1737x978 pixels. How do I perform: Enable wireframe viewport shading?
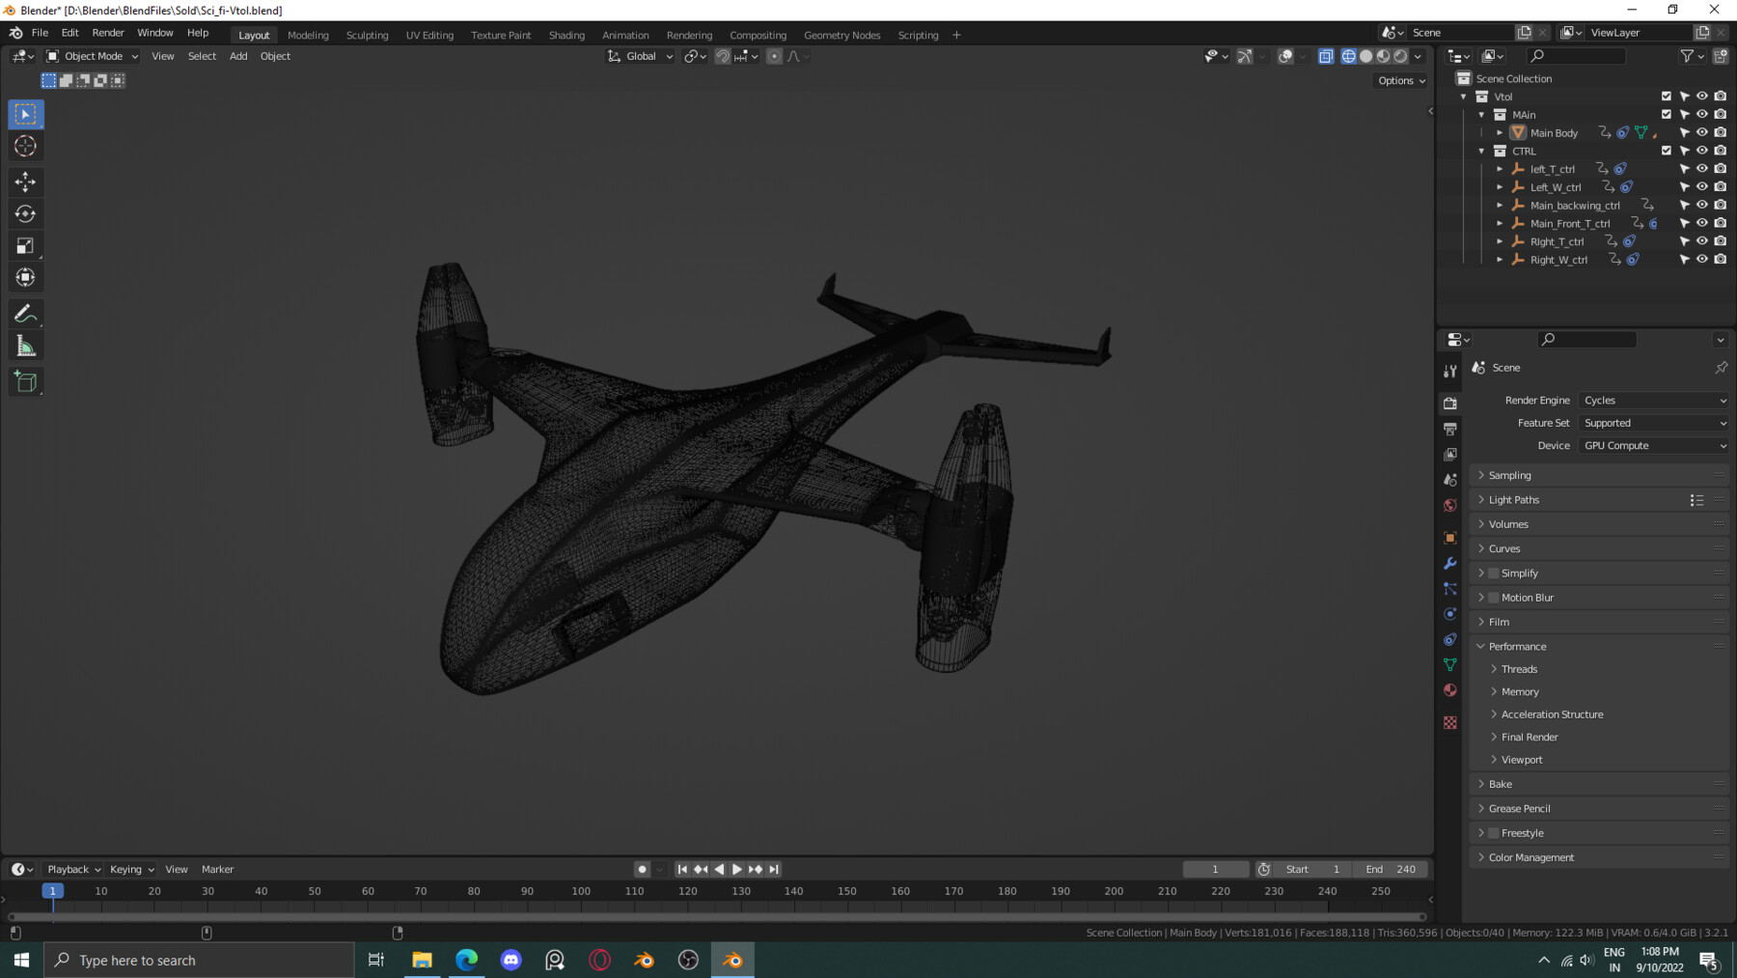(x=1347, y=56)
